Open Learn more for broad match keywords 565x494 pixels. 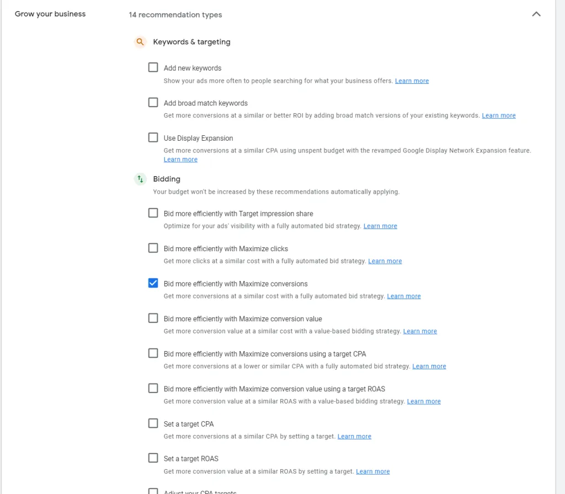click(x=498, y=116)
